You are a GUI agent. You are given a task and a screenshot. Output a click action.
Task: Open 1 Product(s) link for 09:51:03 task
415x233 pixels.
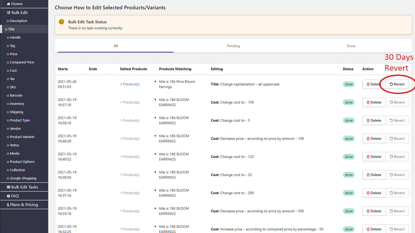(130, 84)
